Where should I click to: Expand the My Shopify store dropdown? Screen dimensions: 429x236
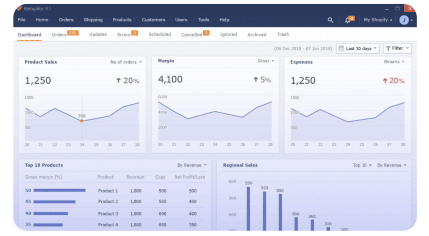(378, 20)
